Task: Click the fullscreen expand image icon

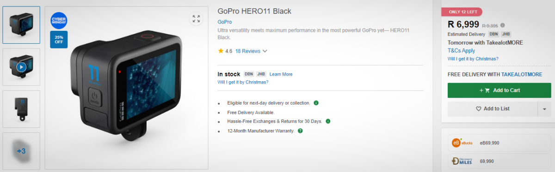Action: pos(196,19)
